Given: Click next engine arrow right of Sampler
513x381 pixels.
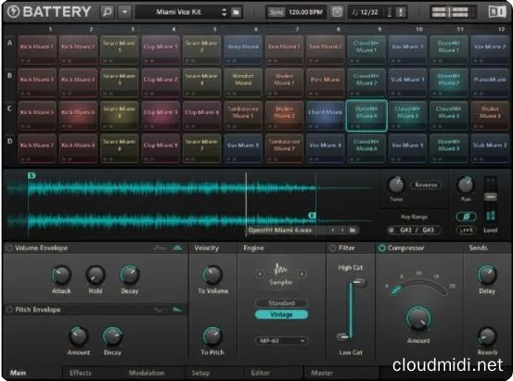Looking at the screenshot, I should (x=302, y=273).
